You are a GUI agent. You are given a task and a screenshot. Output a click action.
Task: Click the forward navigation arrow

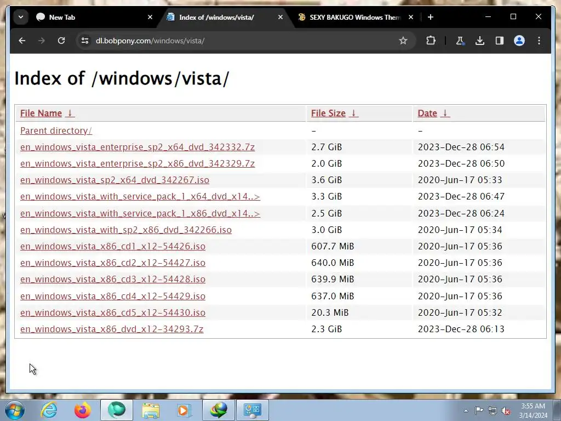pos(42,41)
